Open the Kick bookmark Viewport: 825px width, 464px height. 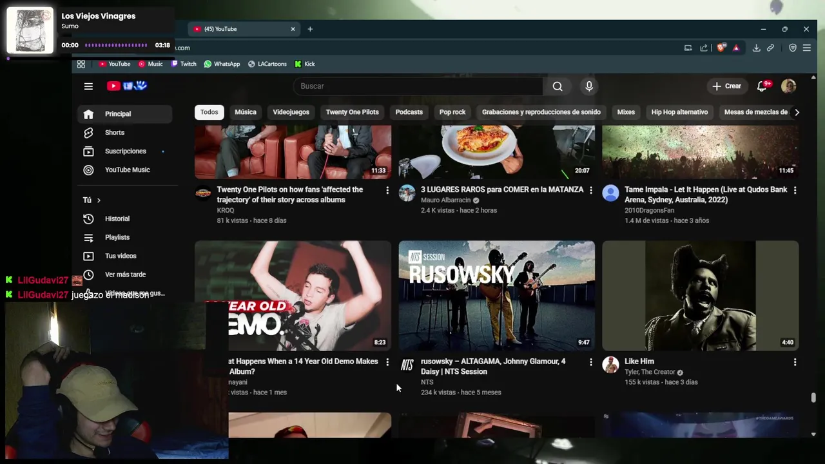pos(304,64)
